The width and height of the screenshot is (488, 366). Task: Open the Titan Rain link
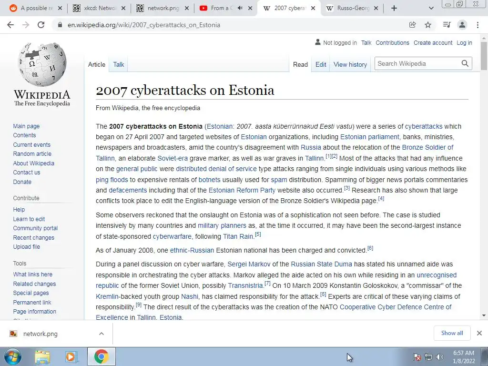(238, 236)
